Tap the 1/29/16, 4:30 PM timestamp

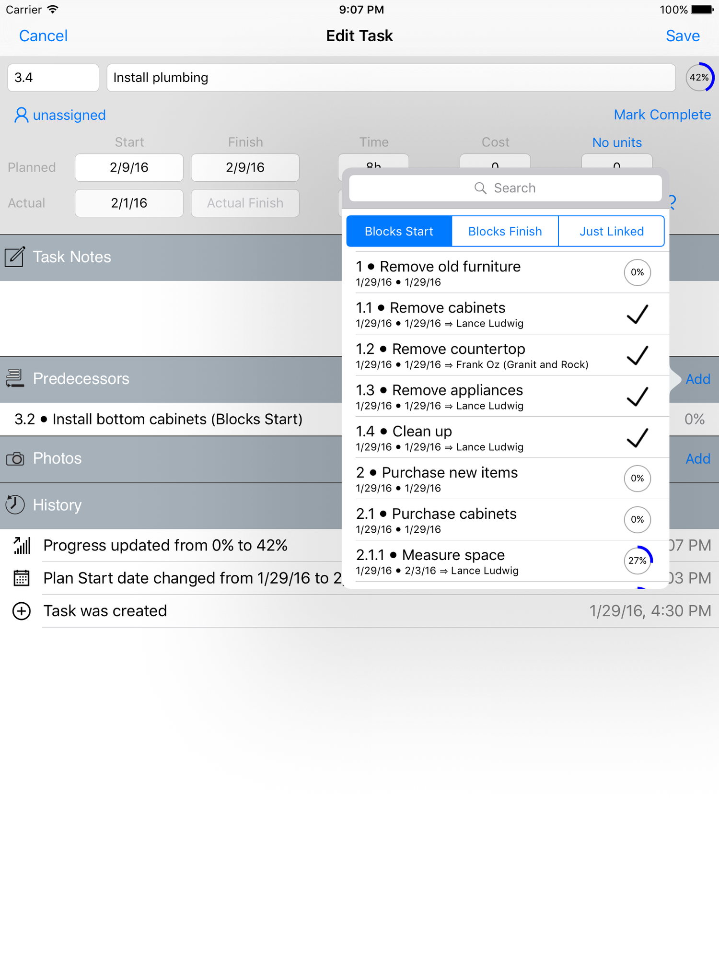point(650,611)
